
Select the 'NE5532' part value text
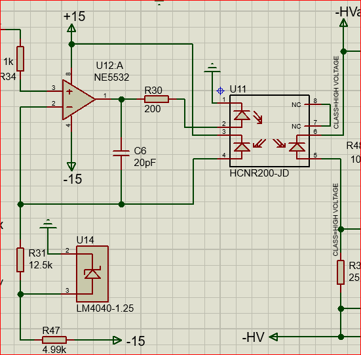(111, 77)
